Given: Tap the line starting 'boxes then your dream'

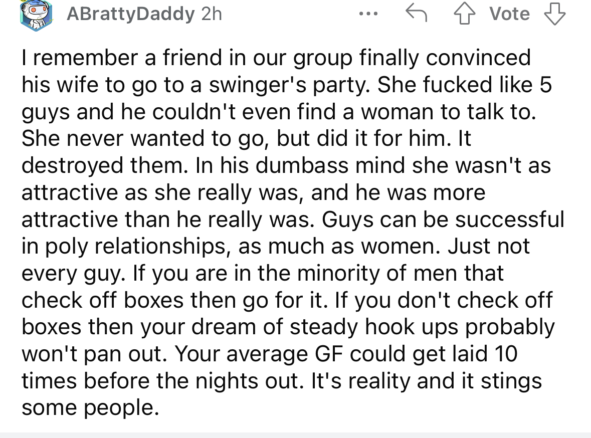Looking at the screenshot, I should click(288, 327).
